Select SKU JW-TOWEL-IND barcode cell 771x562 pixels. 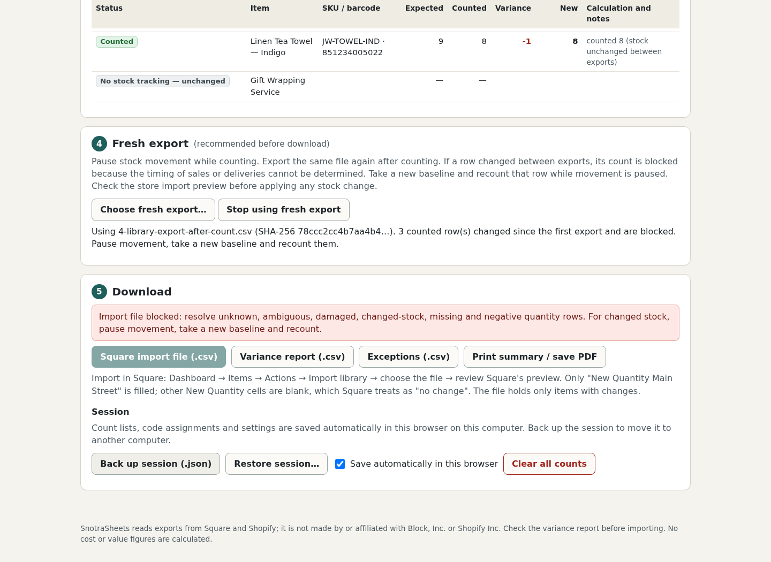coord(353,47)
